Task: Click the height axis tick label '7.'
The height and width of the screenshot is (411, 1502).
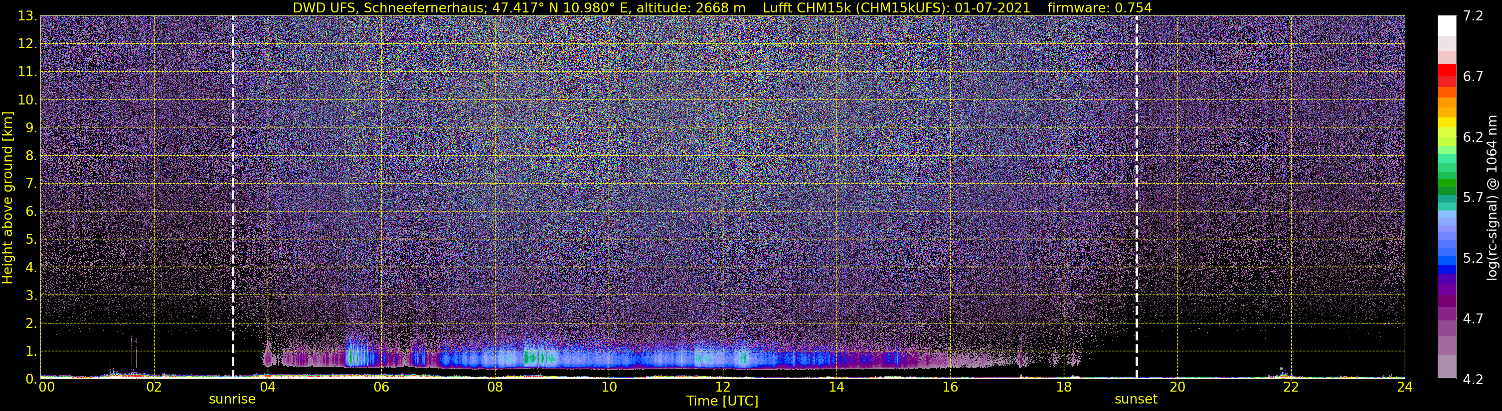Action: pyautogui.click(x=31, y=184)
